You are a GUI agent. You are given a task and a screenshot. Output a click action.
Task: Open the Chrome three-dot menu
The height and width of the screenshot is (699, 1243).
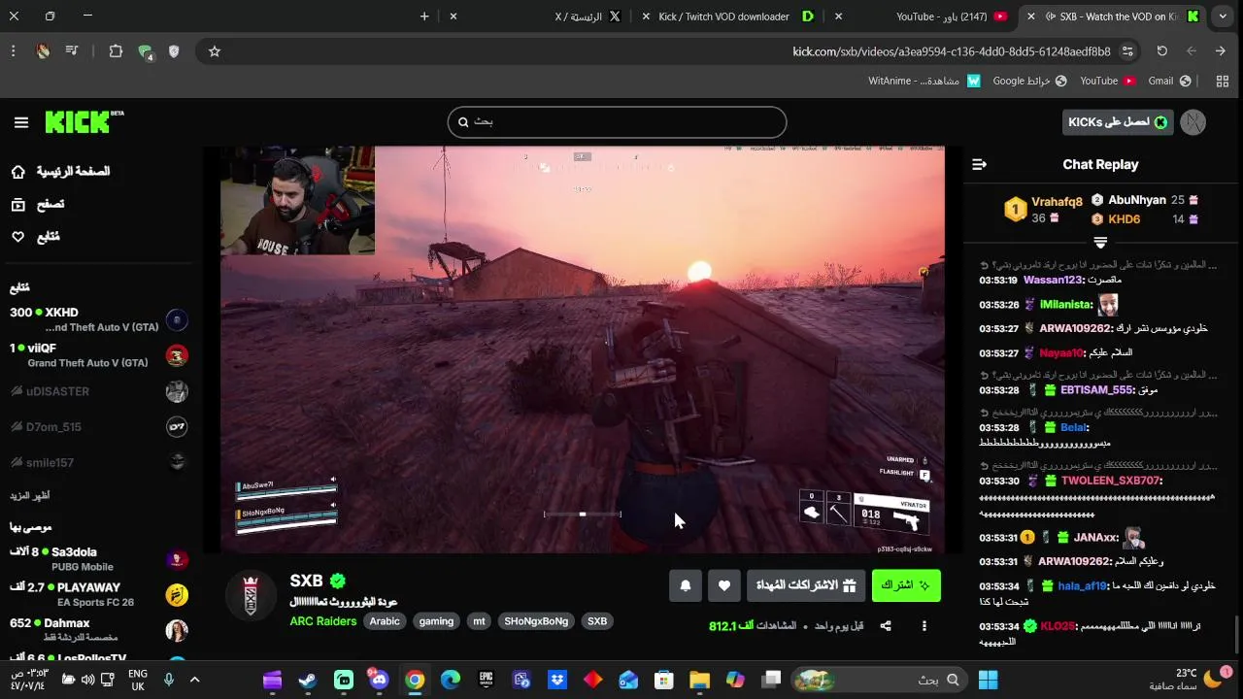[x=13, y=51]
